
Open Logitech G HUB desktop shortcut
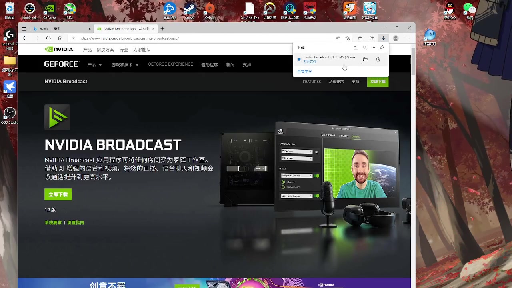10,39
